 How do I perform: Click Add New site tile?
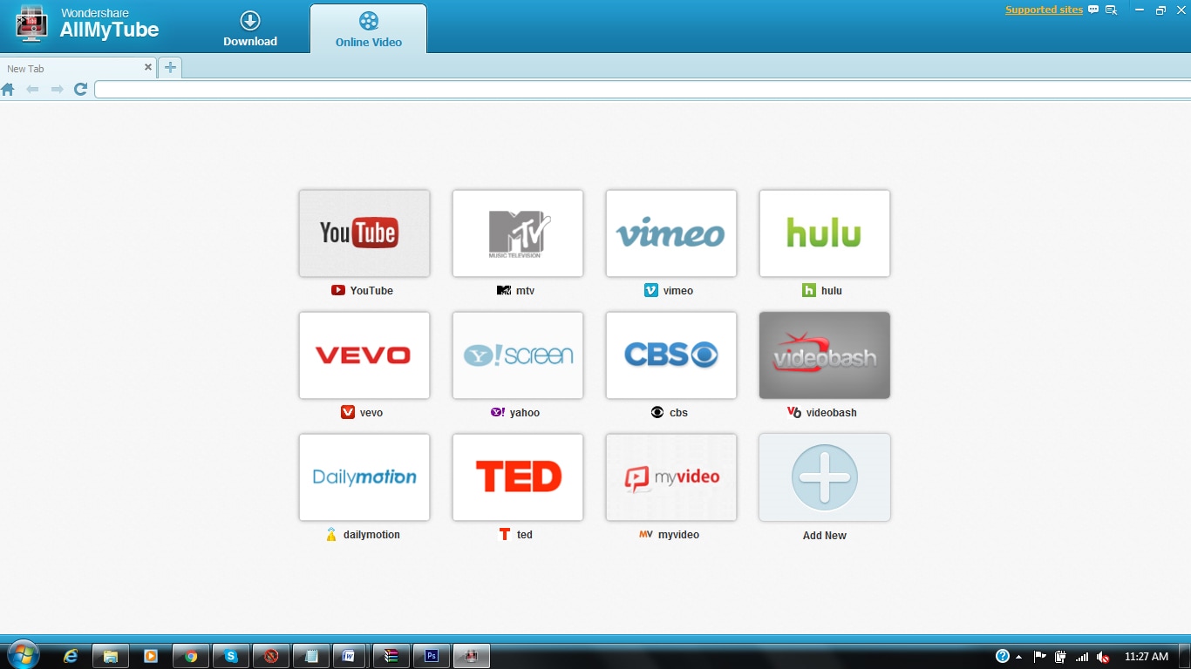click(x=825, y=477)
